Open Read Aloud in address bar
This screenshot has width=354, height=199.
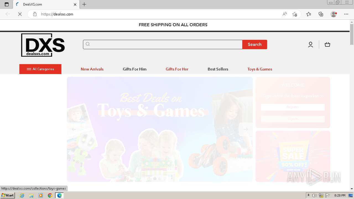(285, 14)
